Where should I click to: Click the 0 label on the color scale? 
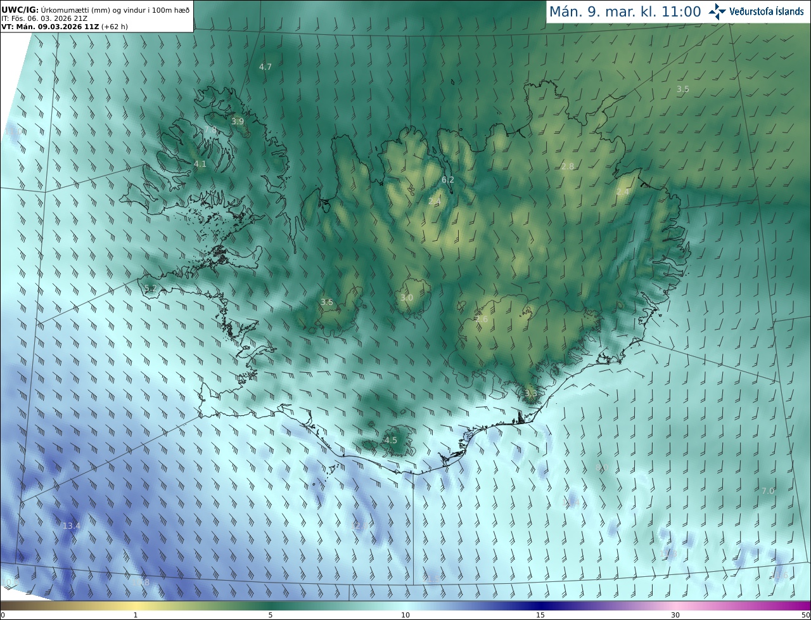(x=3, y=615)
